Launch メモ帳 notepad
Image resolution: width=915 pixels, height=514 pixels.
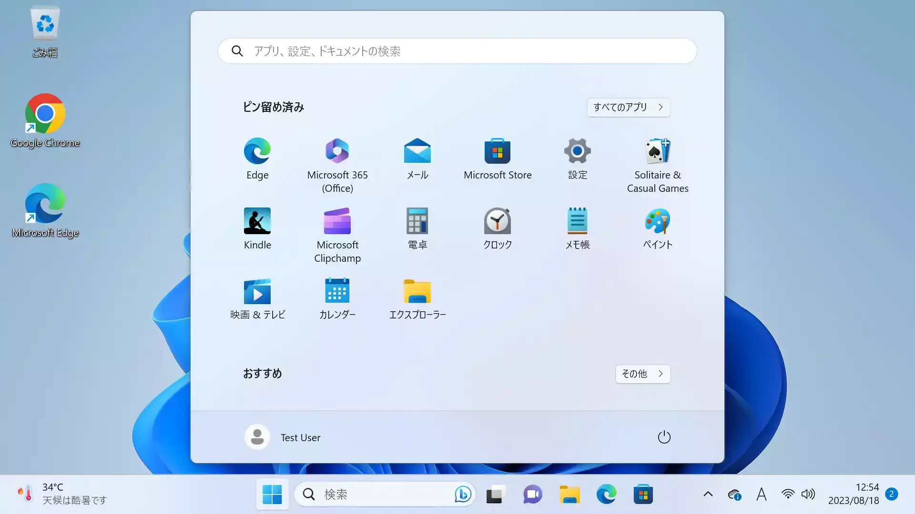coord(578,229)
